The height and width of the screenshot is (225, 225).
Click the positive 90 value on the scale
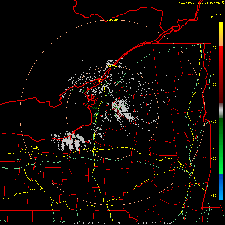pos(215,29)
